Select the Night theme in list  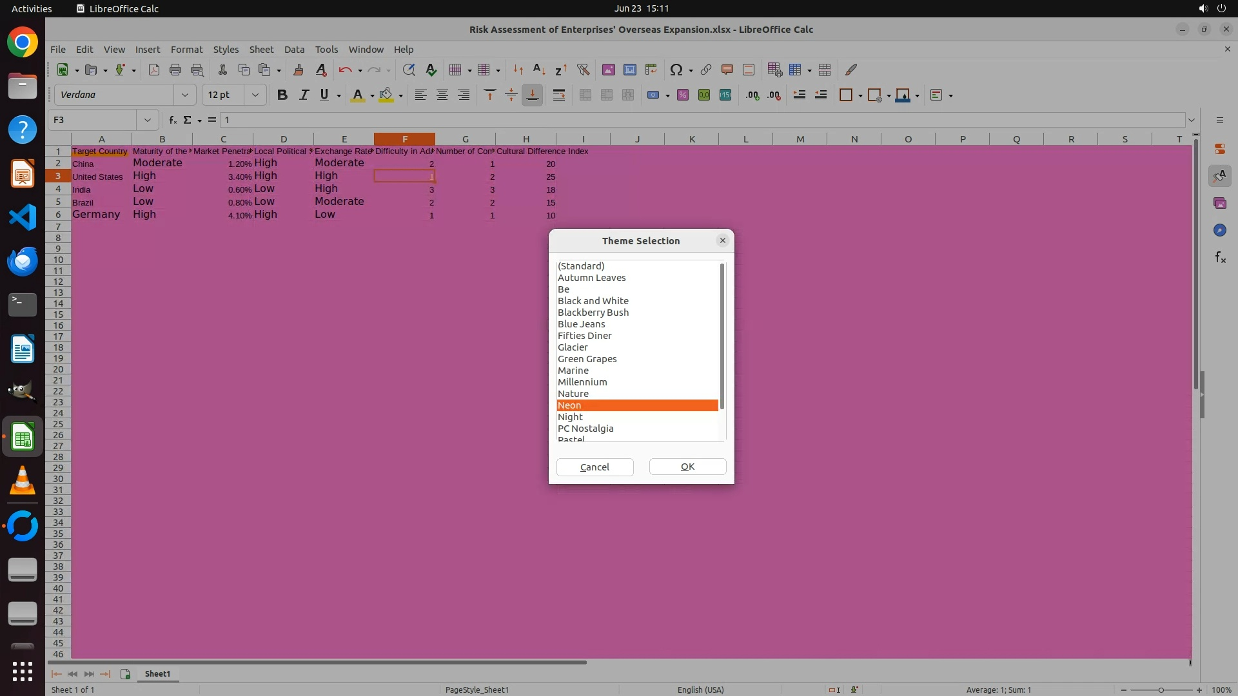click(570, 417)
